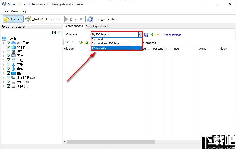Click the 软件 (D:) drive icon

click(14, 82)
